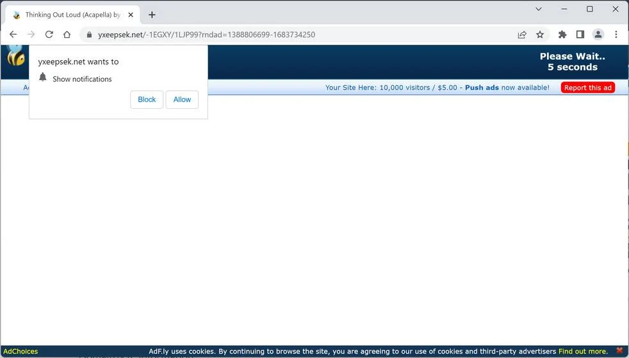
Task: Share this page using share icon
Action: point(522,35)
